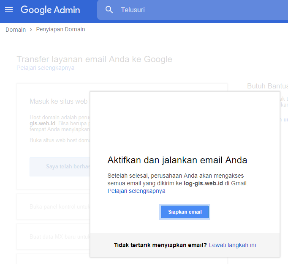This screenshot has width=288, height=264.
Task: Expand the Buka panel kontrol step
Action: 53,206
